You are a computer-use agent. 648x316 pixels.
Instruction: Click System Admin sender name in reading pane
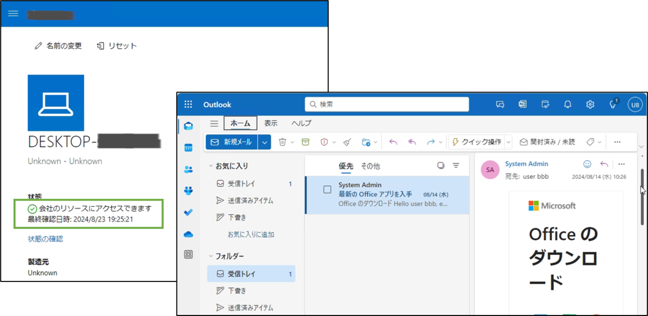[x=526, y=164]
